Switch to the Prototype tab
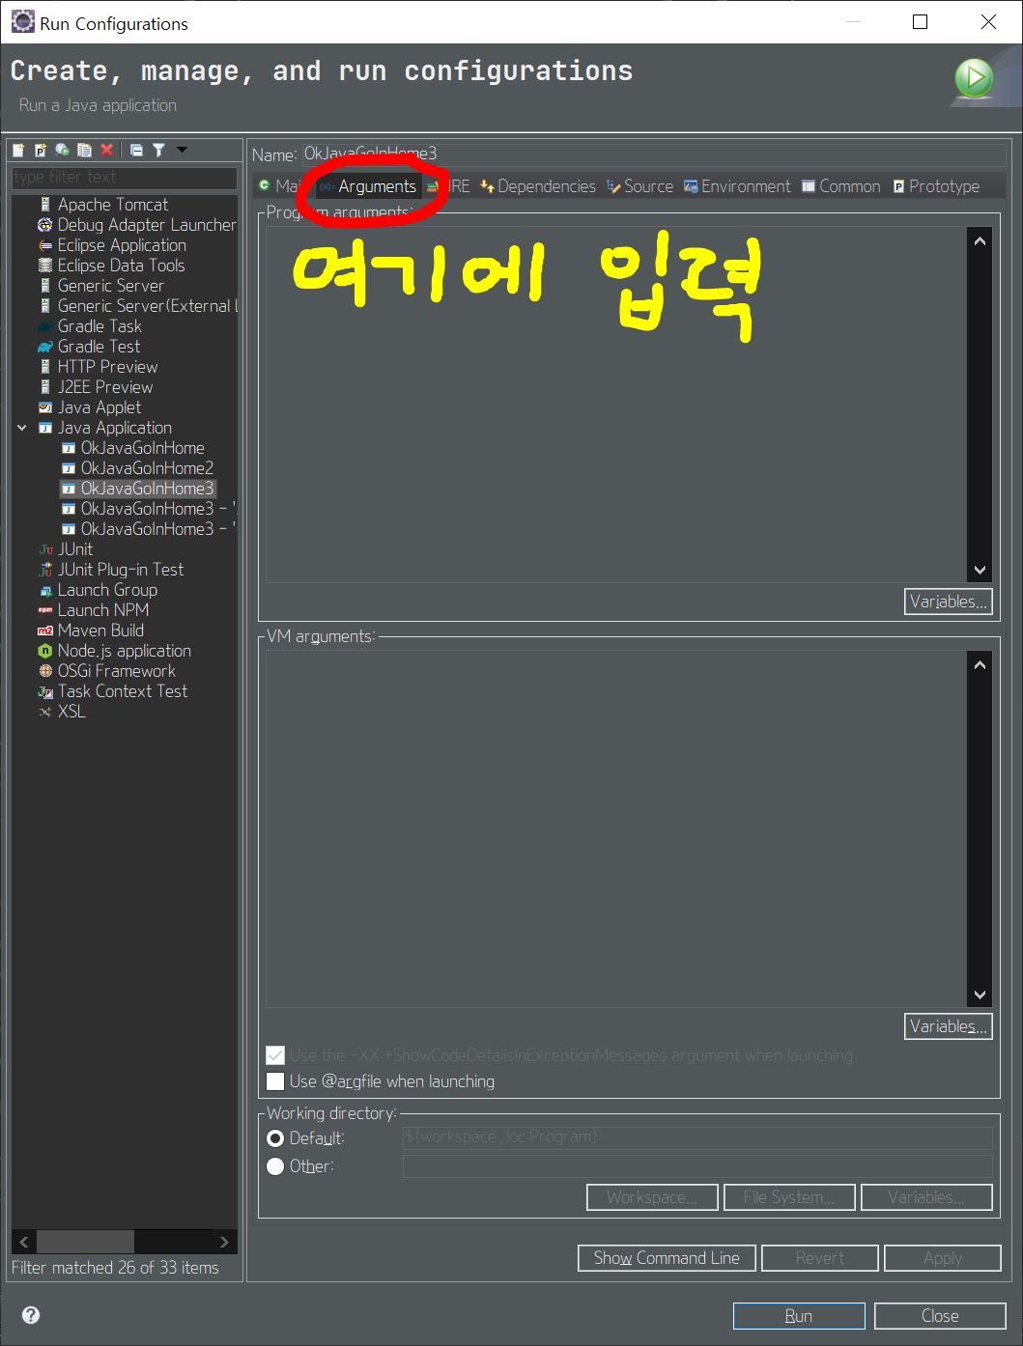 coord(936,186)
